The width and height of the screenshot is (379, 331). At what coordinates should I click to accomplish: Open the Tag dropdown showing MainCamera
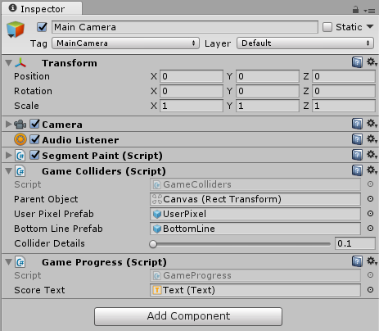click(x=125, y=43)
